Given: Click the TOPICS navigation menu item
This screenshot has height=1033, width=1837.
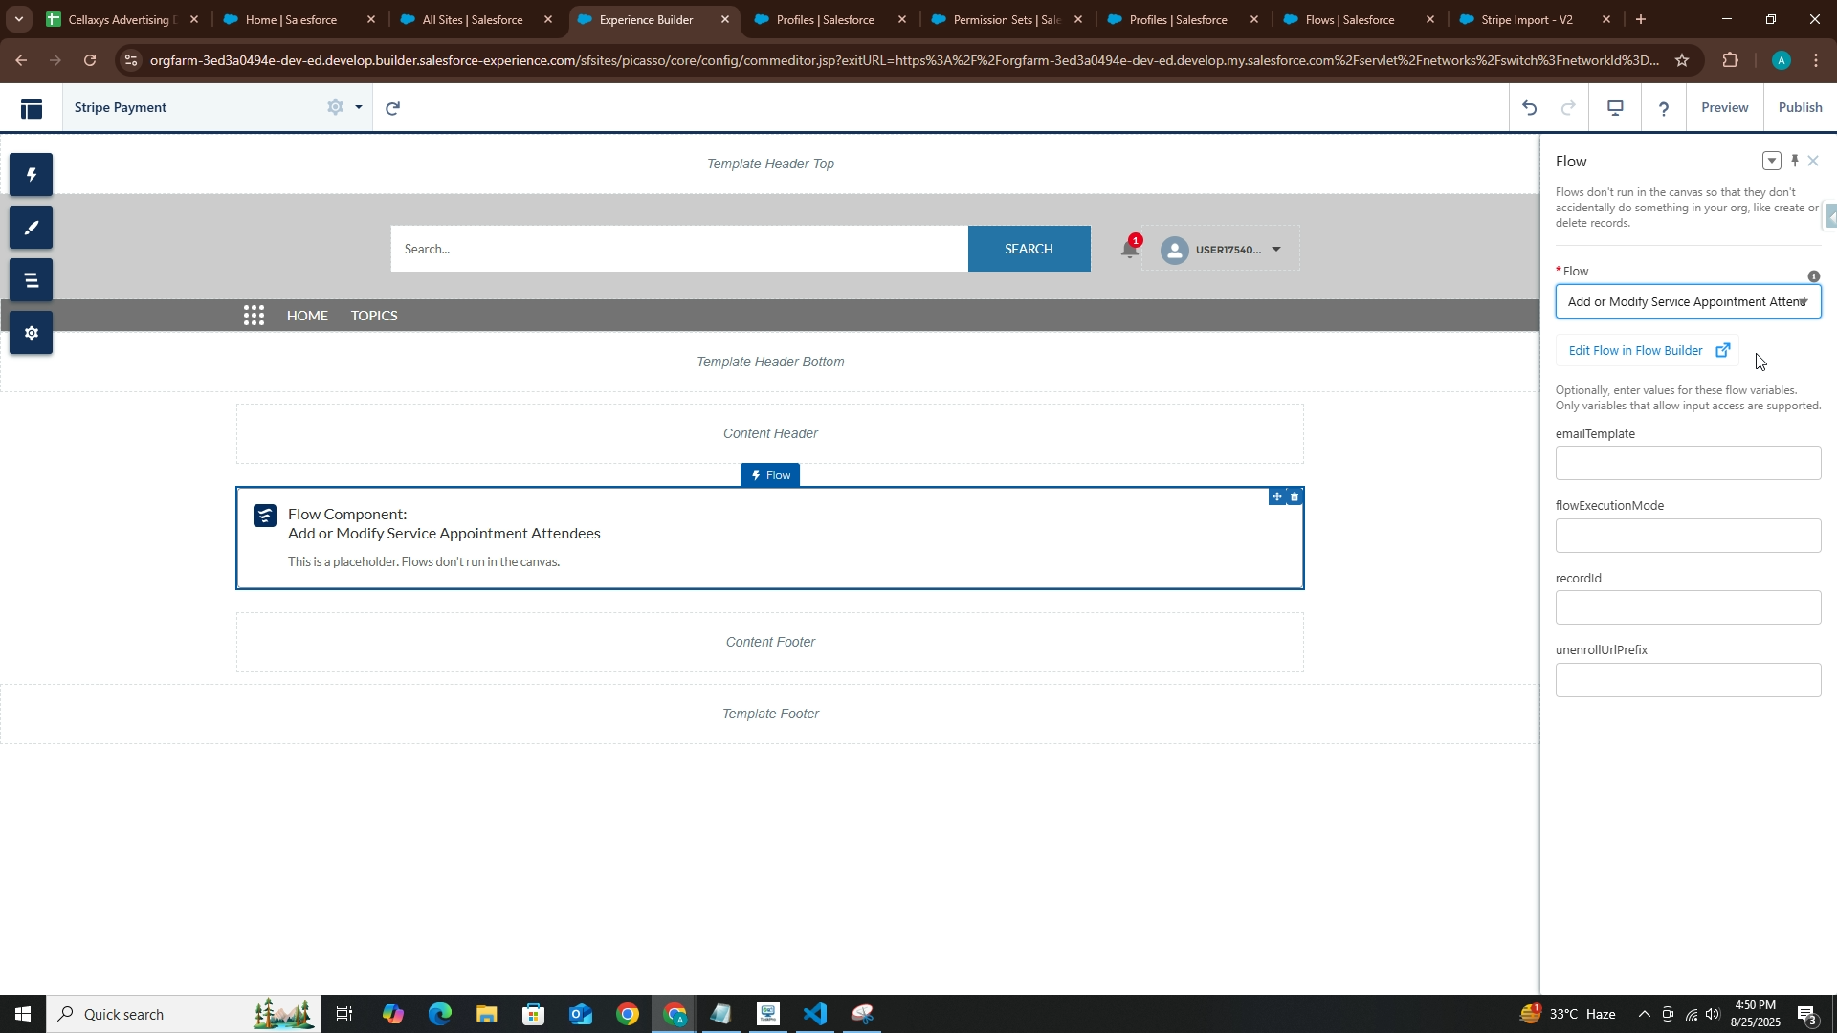Looking at the screenshot, I should [374, 316].
